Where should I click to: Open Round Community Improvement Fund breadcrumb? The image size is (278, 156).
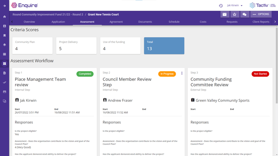tap(48, 15)
